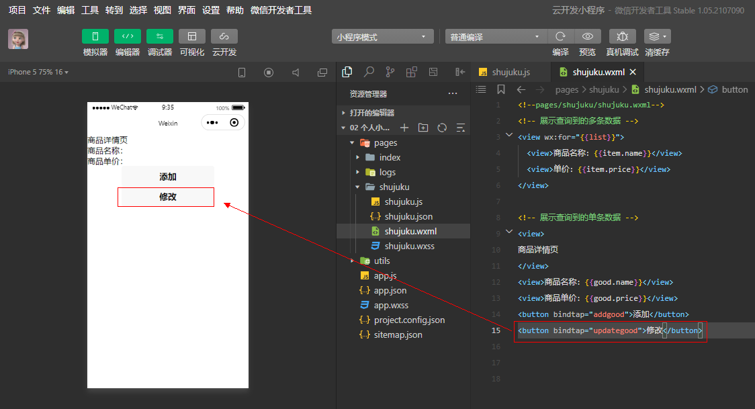
Task: Click the new file plus icon
Action: pyautogui.click(x=404, y=128)
